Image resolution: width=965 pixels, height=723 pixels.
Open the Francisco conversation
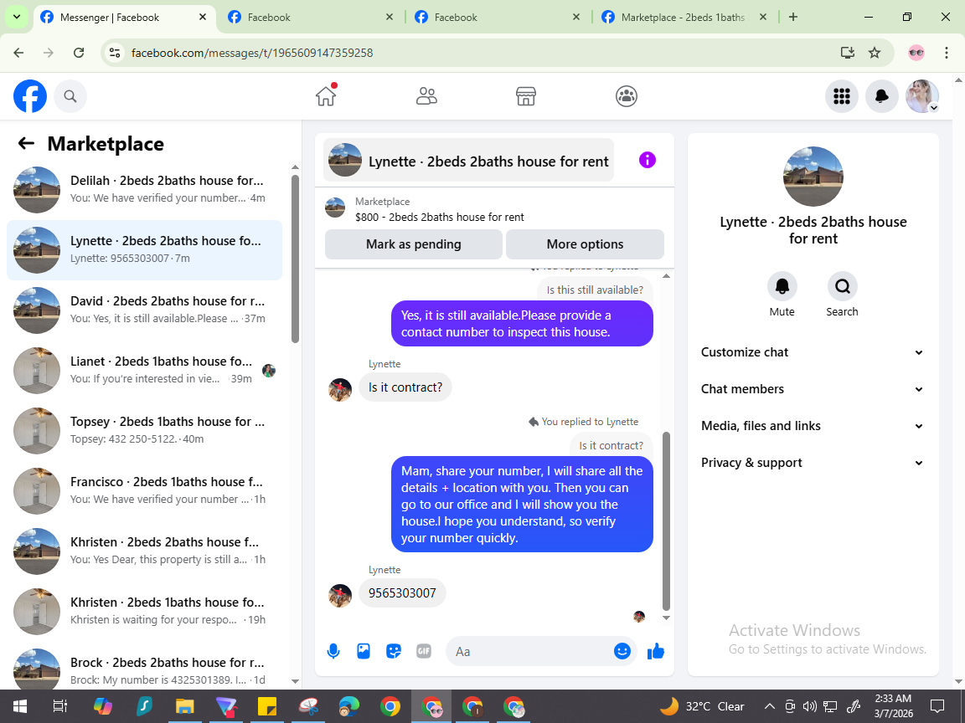click(145, 490)
